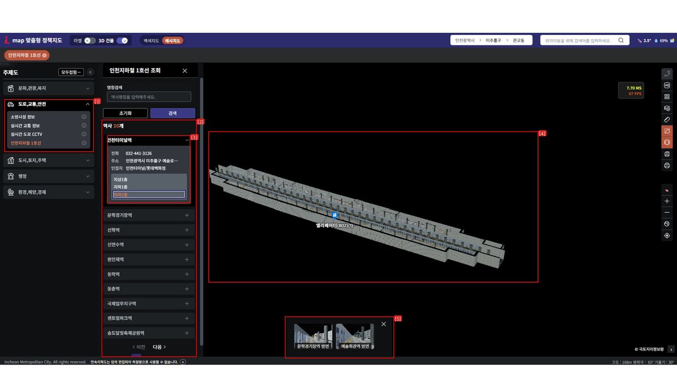Viewport: 677px width, 381px height.
Task: Click the save (floppy disk) icon
Action: pos(666,154)
